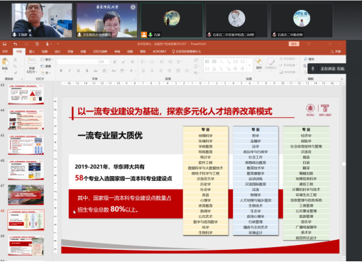Toggle Bold formatting
362x262 pixels.
(x=61, y=70)
